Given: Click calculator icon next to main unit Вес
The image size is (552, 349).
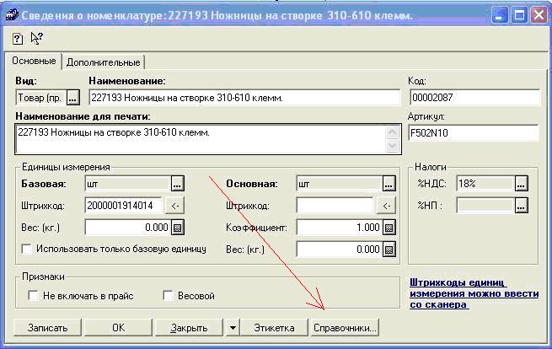Looking at the screenshot, I should [389, 250].
